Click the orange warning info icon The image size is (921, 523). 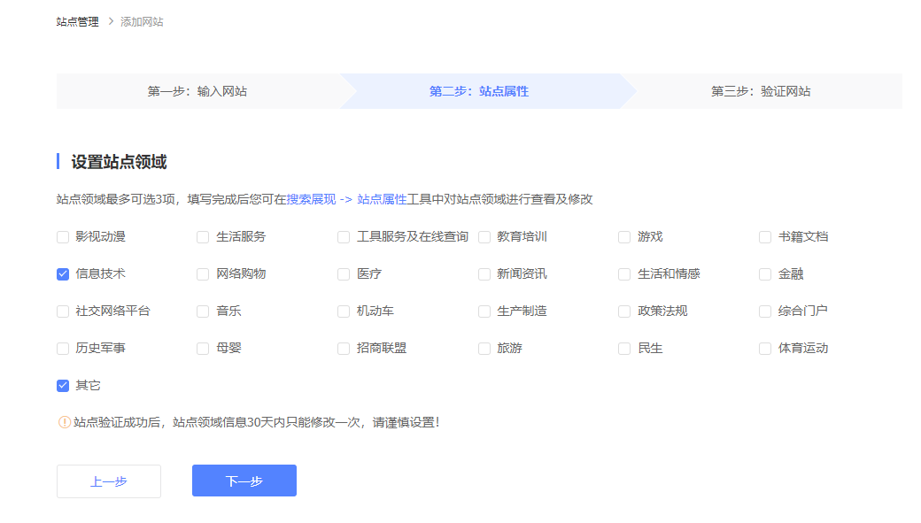64,422
